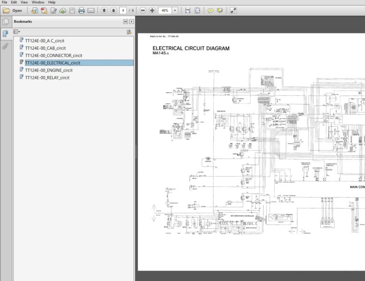
Task: Select the TT124E-00_ENGINE_circit bookmark
Action: [48, 70]
